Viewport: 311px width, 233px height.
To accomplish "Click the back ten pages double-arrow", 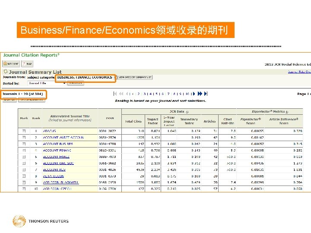I will coord(121,94).
